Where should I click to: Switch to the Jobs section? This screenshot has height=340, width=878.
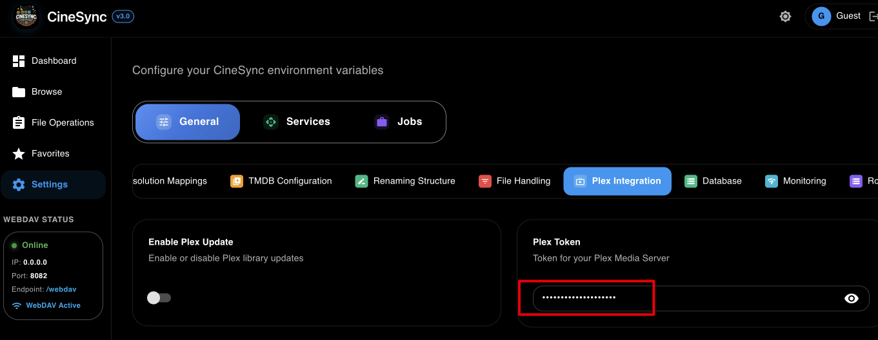click(x=399, y=122)
